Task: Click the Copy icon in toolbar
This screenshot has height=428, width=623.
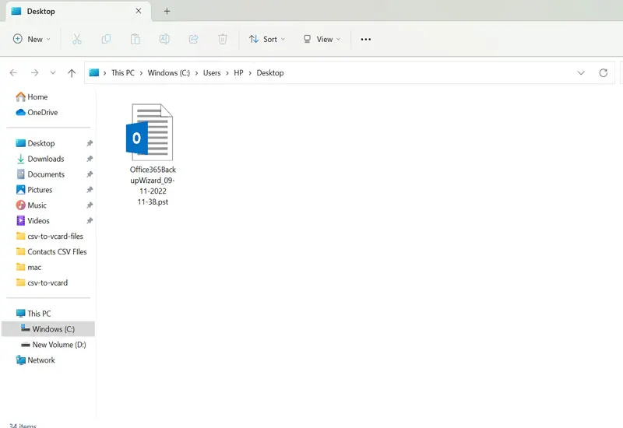Action: pos(106,39)
